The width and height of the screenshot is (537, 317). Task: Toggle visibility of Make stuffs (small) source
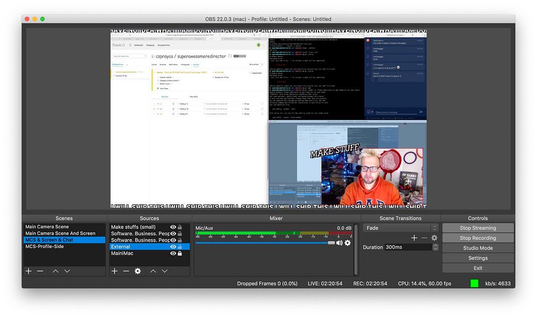173,227
